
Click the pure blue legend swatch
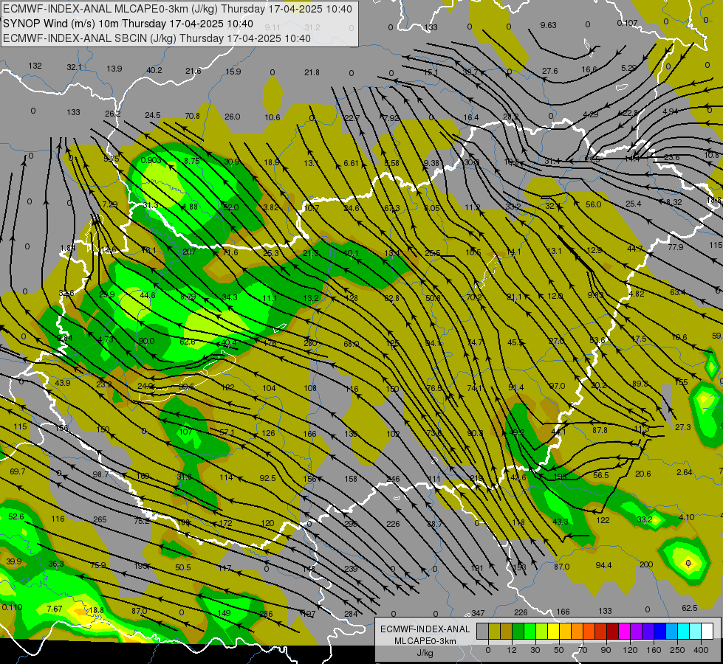click(x=659, y=631)
